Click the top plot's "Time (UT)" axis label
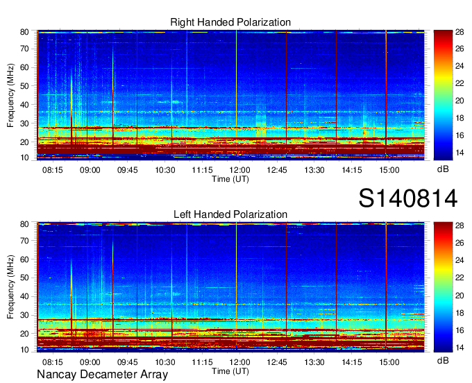This screenshot has height=383, width=472. [230, 179]
